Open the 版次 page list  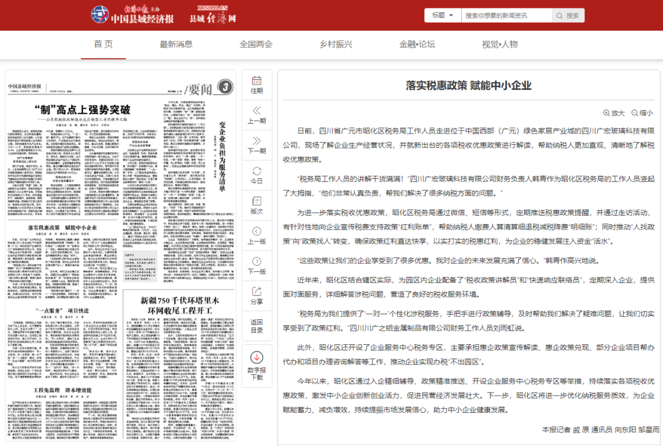coord(257,205)
